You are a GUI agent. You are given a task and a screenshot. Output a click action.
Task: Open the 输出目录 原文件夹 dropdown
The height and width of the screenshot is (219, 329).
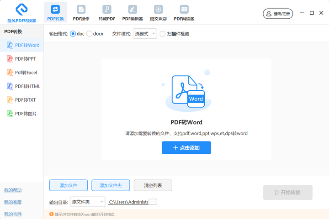pyautogui.click(x=87, y=202)
